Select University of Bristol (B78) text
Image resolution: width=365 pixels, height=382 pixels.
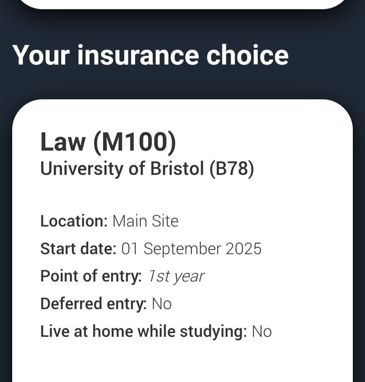[x=147, y=169]
